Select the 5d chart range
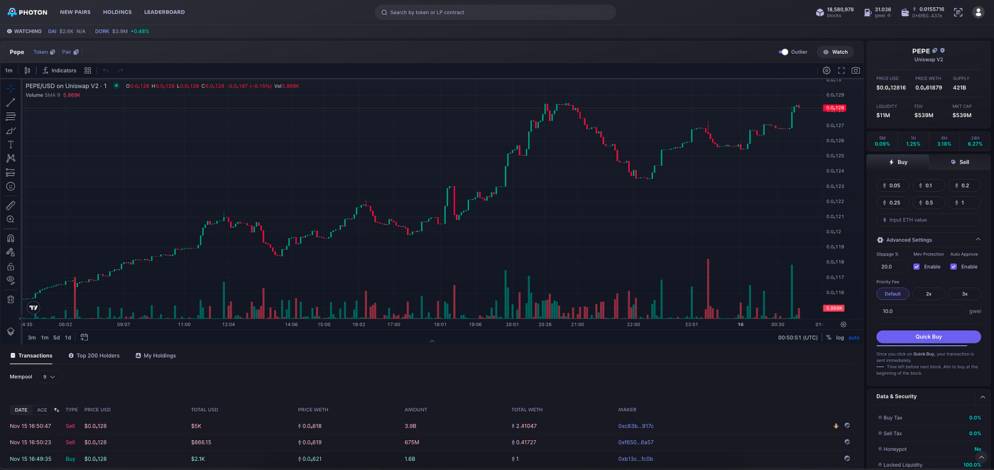994x470 pixels. pos(57,337)
